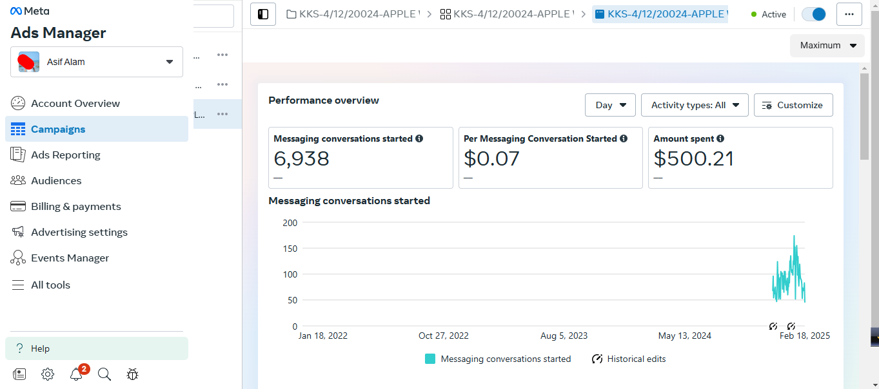
Task: Expand the Activity types: All dropdown
Action: [x=695, y=105]
